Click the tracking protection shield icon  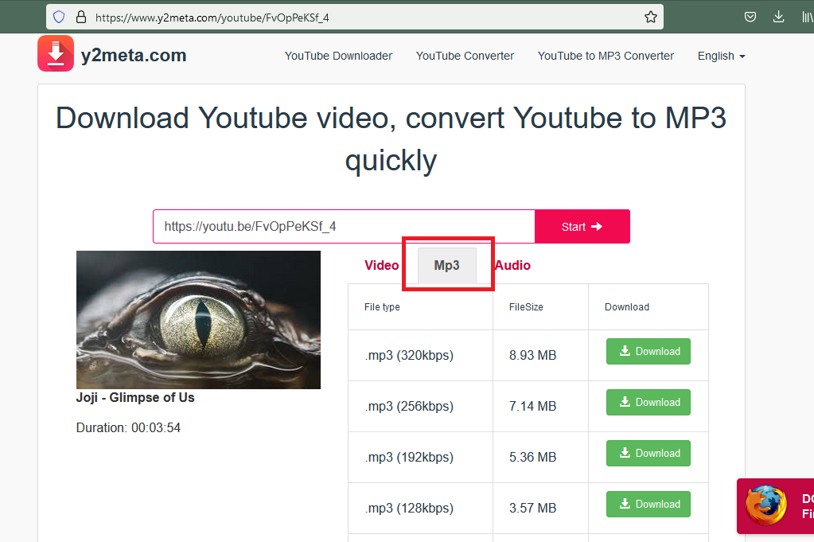(59, 18)
